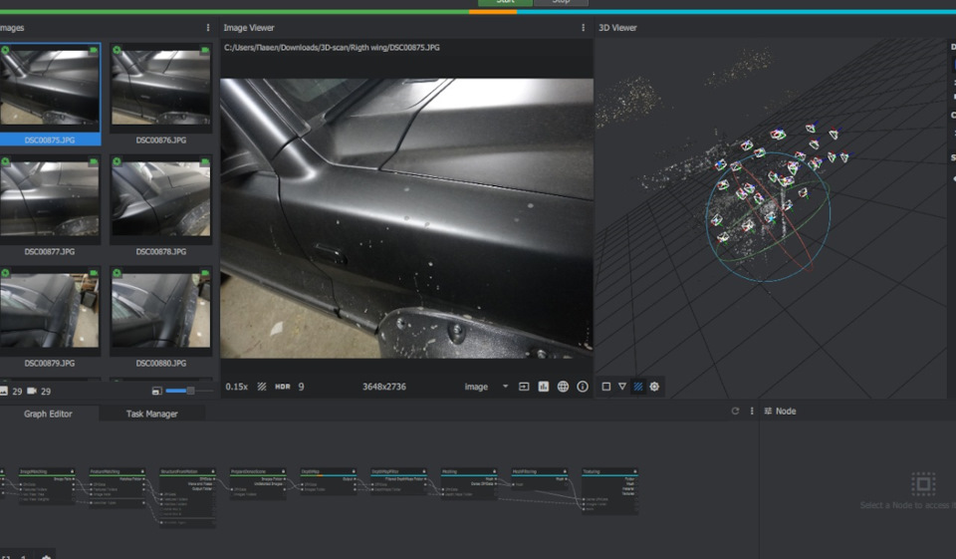Viewport: 956px width, 559px height.
Task: Switch to the Task Manager tab
Action: coord(151,414)
